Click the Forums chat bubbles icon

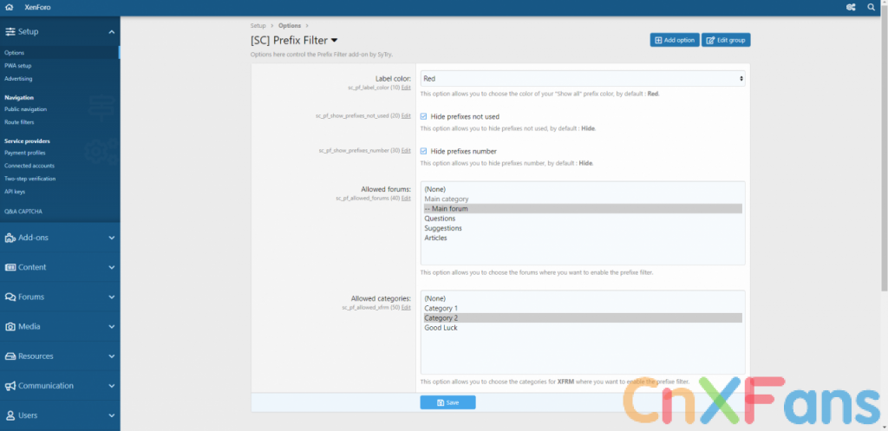click(x=10, y=297)
